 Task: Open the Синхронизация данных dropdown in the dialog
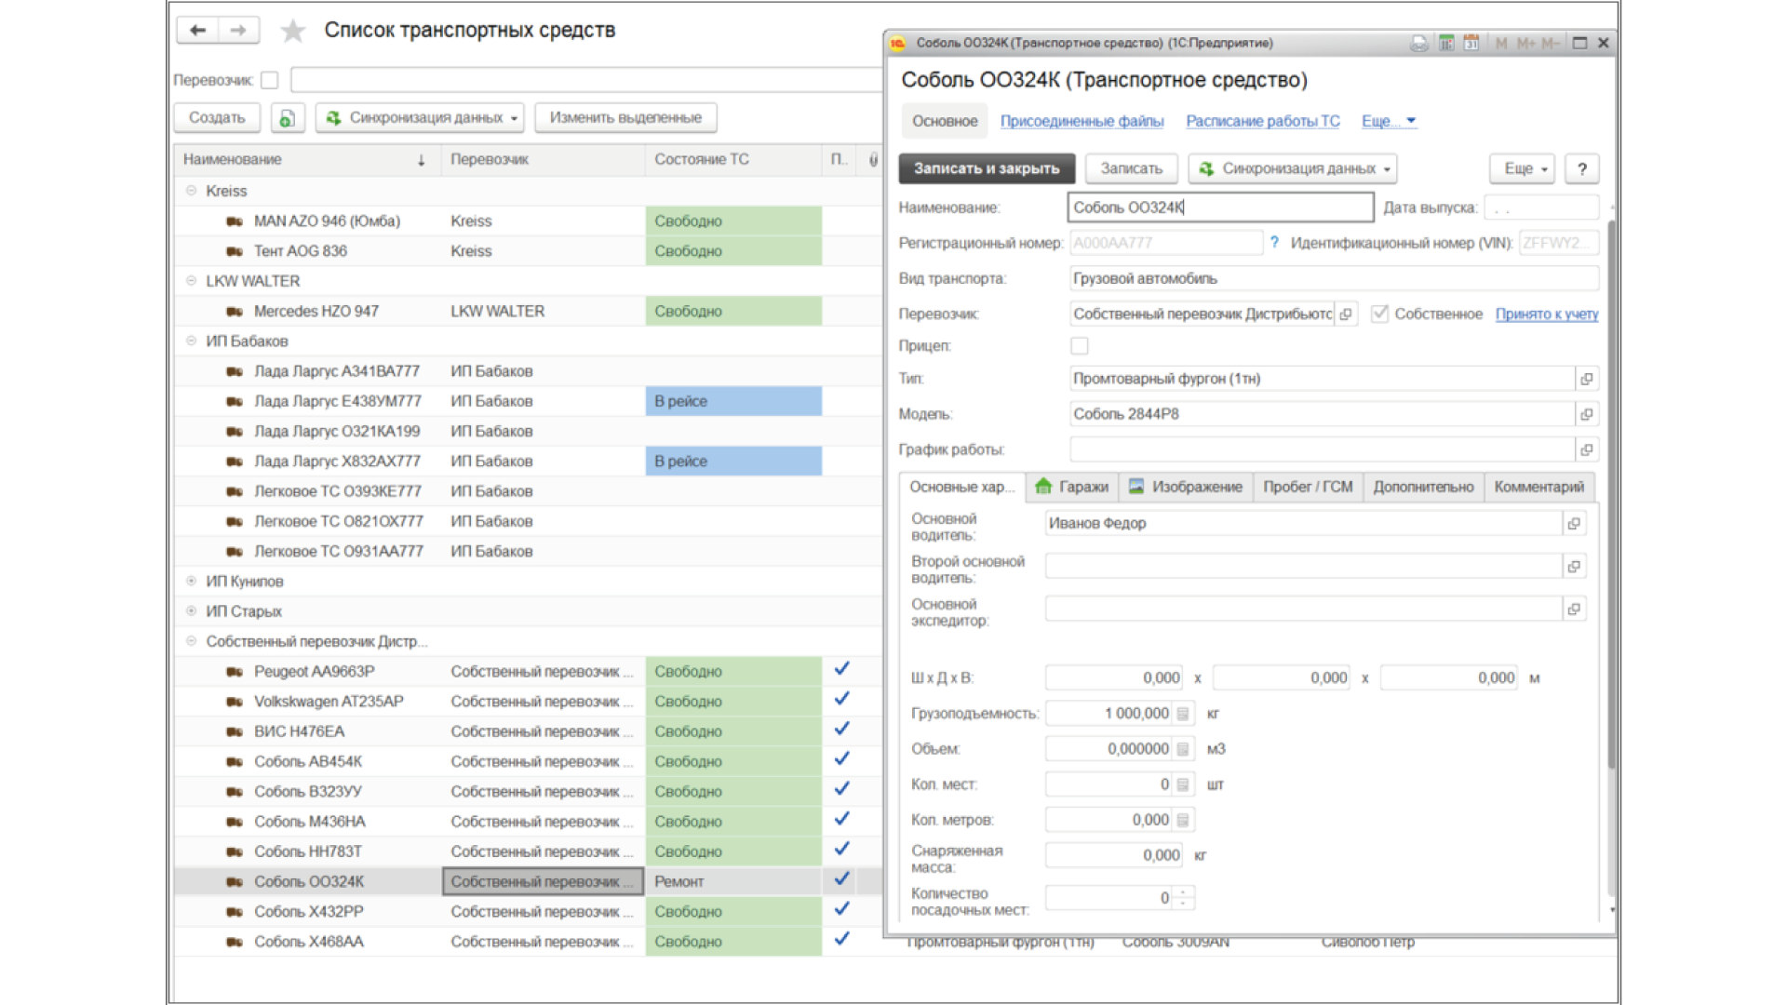pos(1293,169)
